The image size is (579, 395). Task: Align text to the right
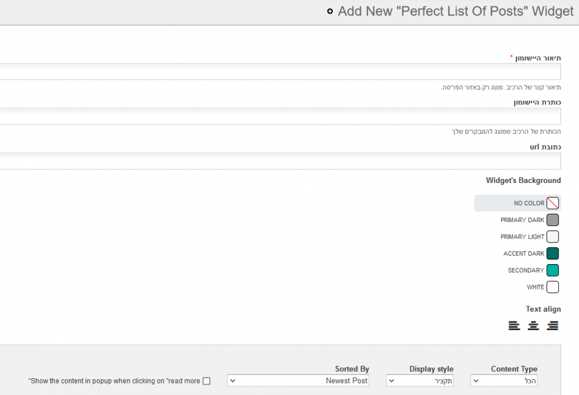pyautogui.click(x=552, y=325)
